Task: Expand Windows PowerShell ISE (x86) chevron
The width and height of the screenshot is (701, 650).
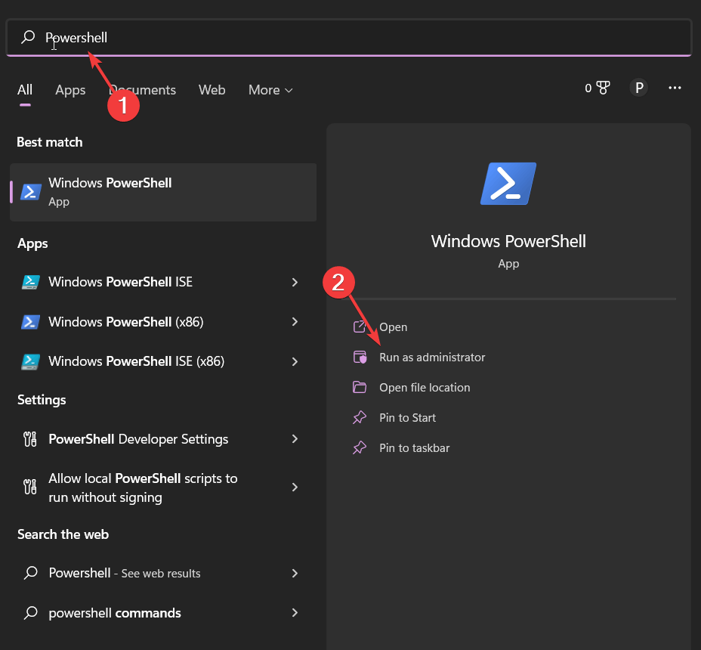Action: coord(295,361)
